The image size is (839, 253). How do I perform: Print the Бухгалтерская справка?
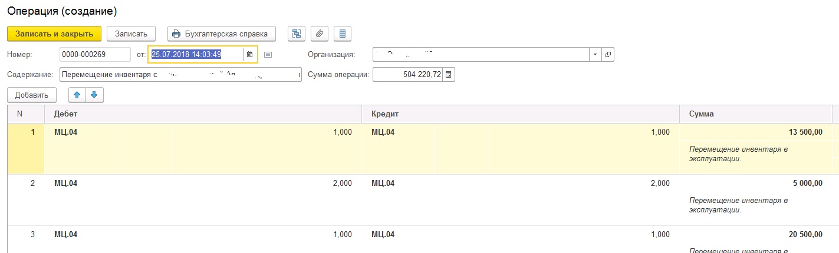coord(222,34)
